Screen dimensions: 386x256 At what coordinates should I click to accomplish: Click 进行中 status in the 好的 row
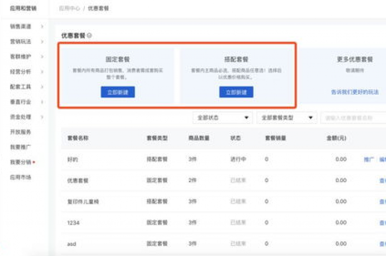[x=238, y=159]
